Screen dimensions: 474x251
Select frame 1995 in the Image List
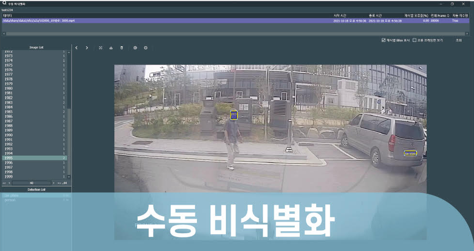(x=34, y=158)
